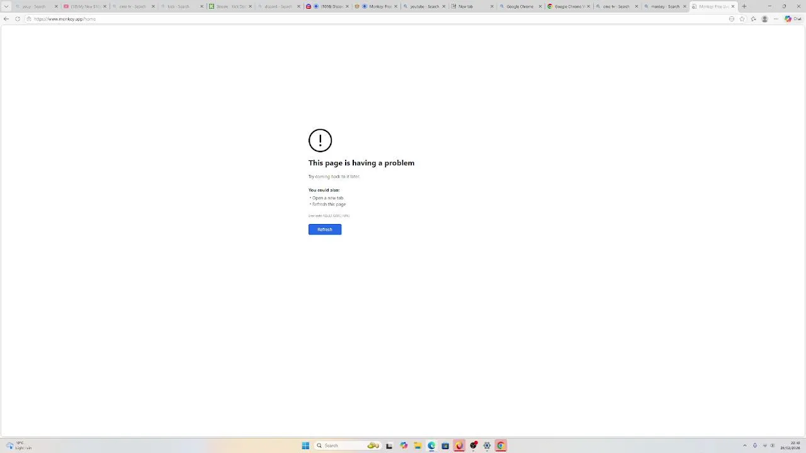
Task: Click the 'Open a new tab' suggestion text
Action: [x=327, y=198]
